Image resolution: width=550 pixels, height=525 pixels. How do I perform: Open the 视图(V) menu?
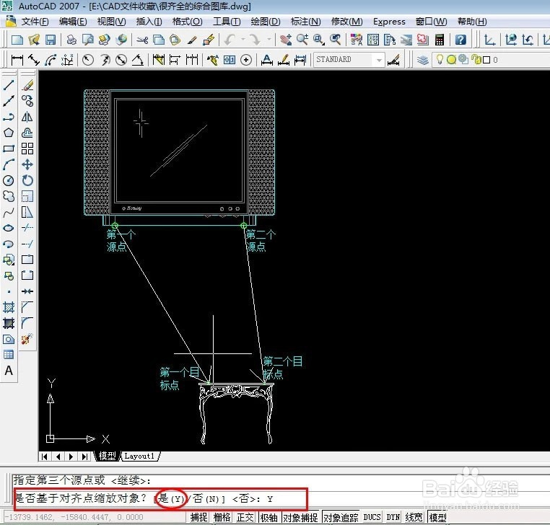point(111,22)
